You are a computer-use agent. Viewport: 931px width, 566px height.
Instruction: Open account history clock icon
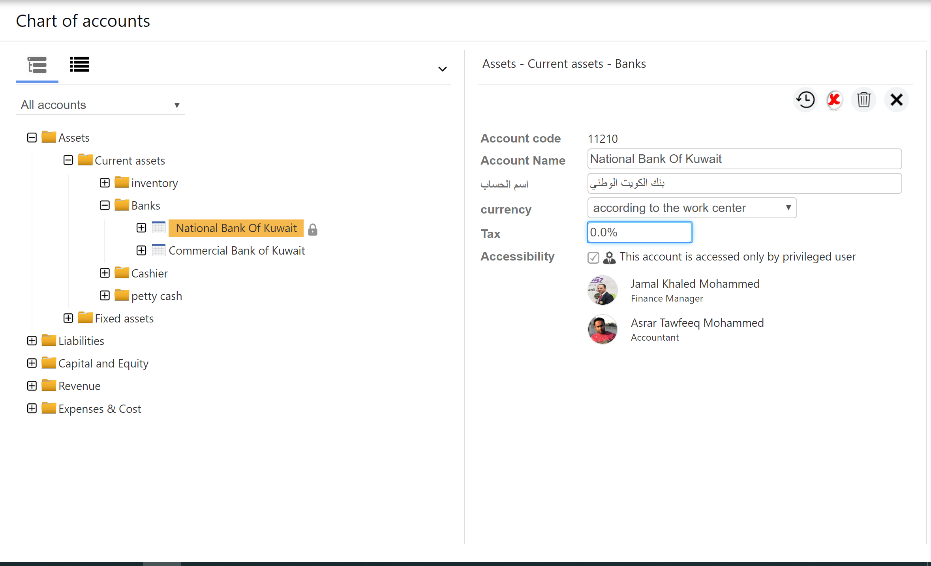(x=805, y=100)
